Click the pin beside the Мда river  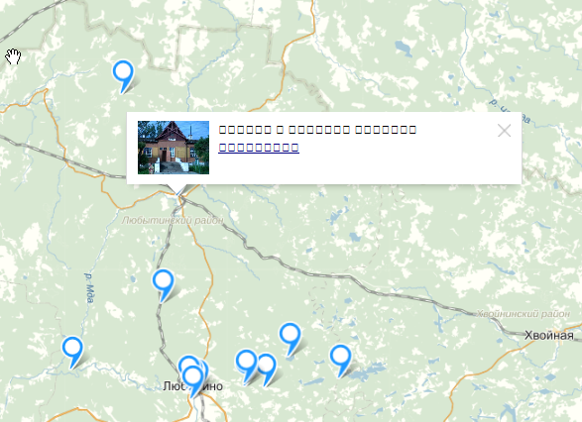coord(72,349)
